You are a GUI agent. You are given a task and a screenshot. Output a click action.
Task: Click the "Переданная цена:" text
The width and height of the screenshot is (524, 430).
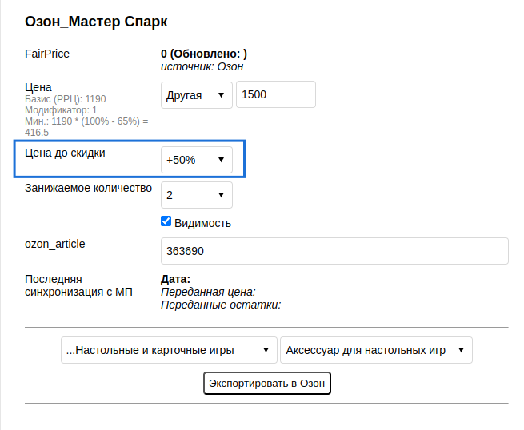[208, 292]
